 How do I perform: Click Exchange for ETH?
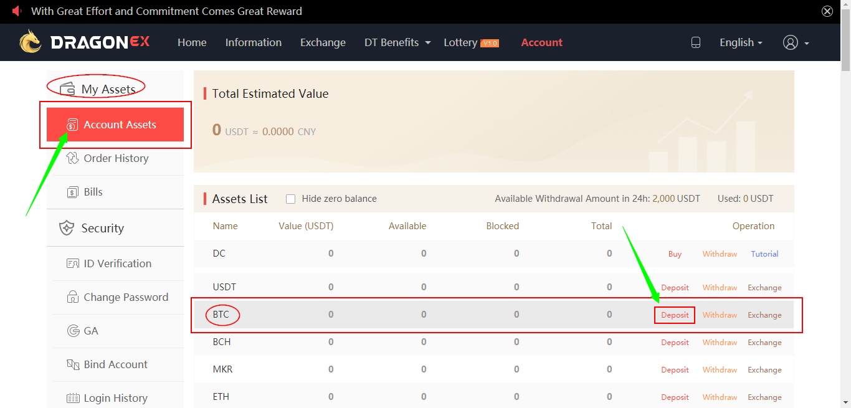[764, 397]
